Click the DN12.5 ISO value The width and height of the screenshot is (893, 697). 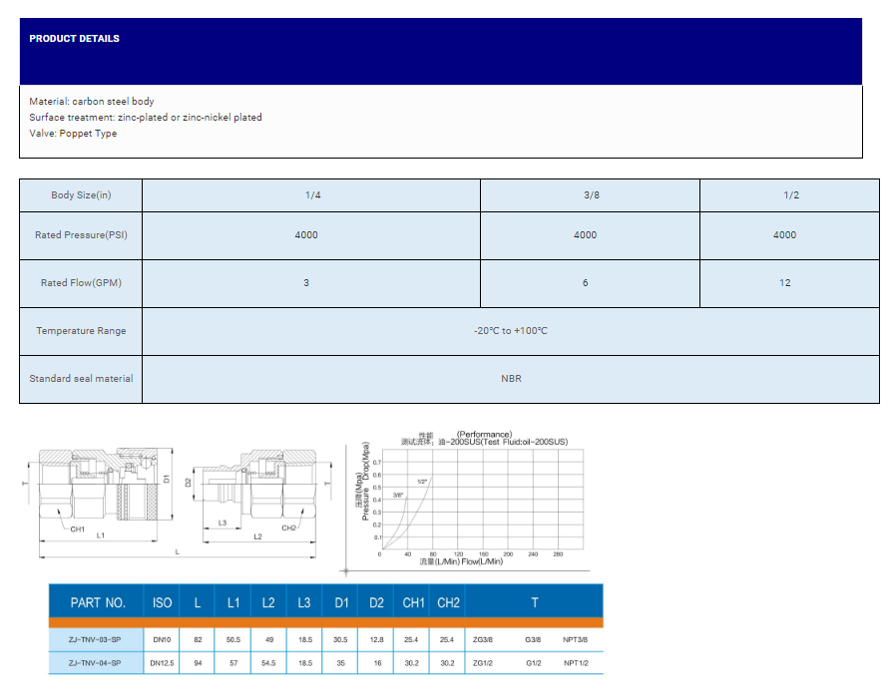click(x=163, y=663)
